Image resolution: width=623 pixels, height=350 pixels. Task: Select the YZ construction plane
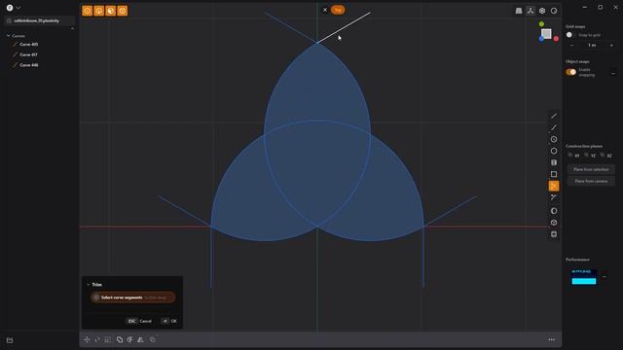(x=590, y=156)
